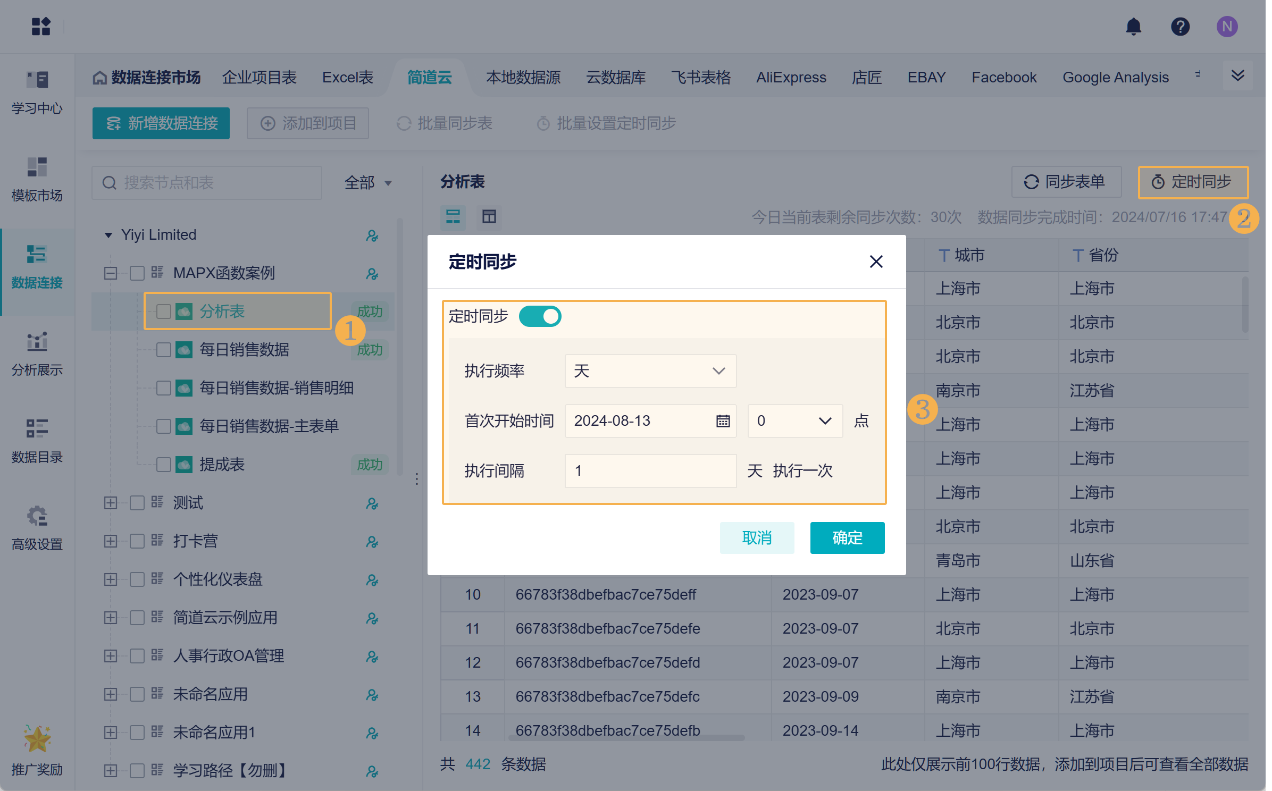1272x791 pixels.
Task: Click the 执行间隔 input field
Action: (x=650, y=471)
